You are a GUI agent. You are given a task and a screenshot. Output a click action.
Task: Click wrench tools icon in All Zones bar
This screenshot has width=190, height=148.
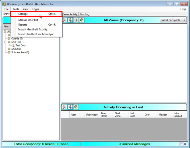(x=65, y=20)
